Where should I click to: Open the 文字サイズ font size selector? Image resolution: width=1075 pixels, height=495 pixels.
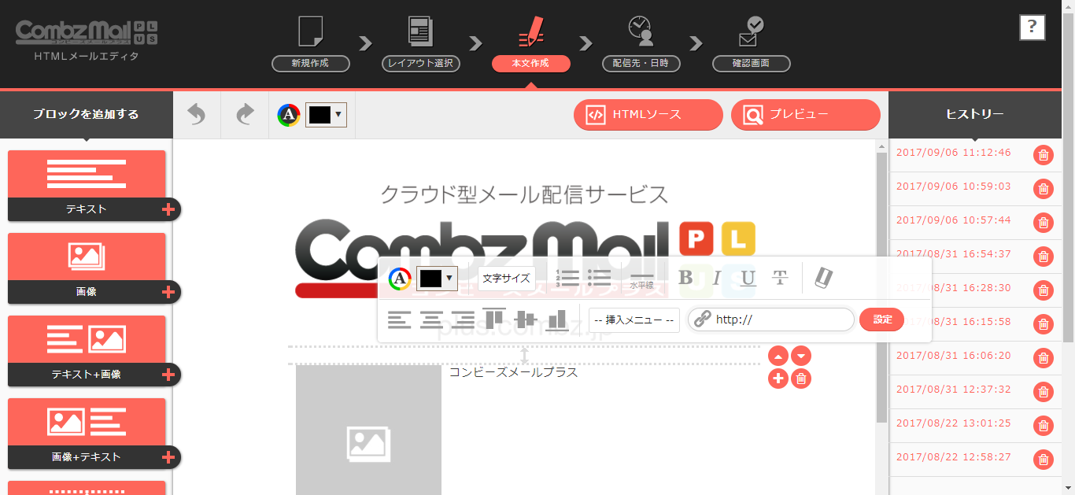(506, 277)
